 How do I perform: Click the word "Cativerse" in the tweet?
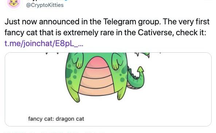click(x=155, y=33)
